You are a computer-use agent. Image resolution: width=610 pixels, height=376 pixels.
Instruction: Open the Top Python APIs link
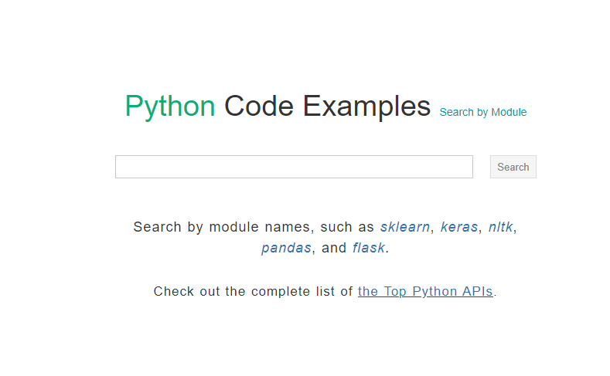pyautogui.click(x=425, y=291)
